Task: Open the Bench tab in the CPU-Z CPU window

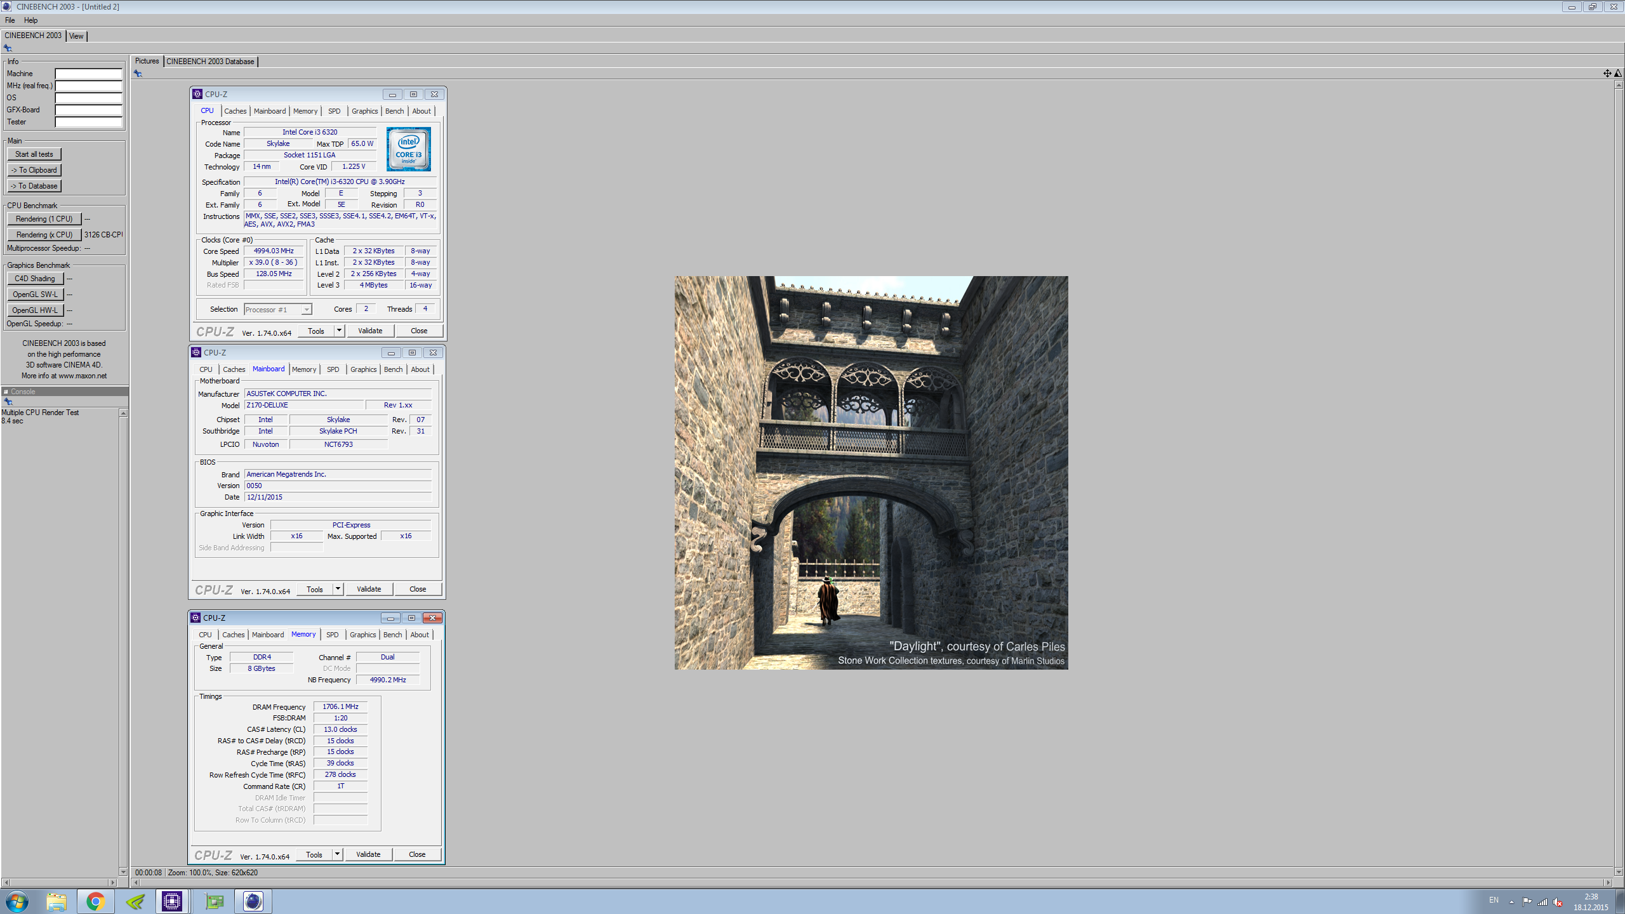Action: [394, 111]
